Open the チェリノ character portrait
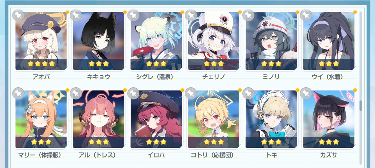 213,41
